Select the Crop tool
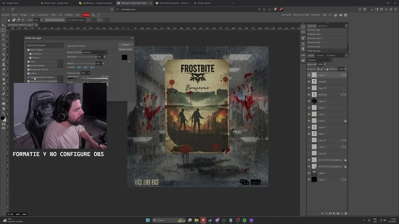Screen dimensions: 399x224 (4, 45)
